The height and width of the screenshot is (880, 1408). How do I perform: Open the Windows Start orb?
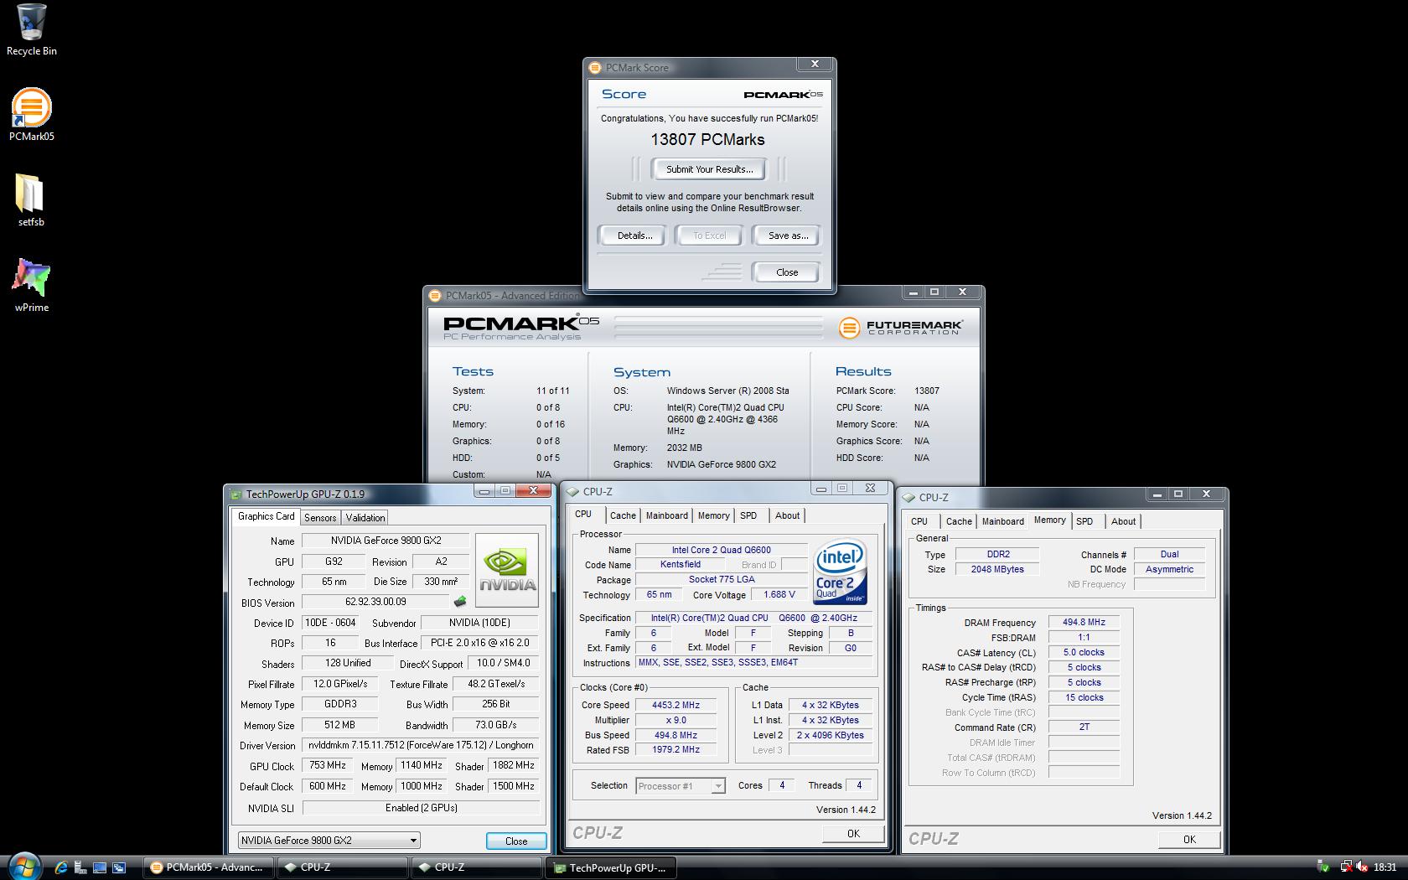coord(23,867)
